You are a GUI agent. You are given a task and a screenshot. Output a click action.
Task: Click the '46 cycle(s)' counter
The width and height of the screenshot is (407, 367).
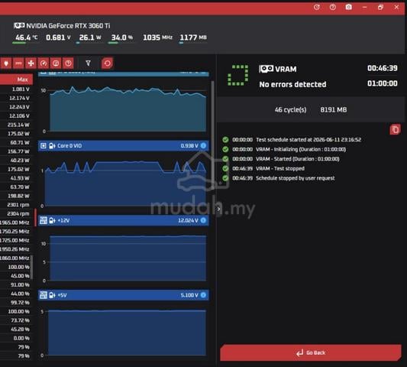point(290,109)
